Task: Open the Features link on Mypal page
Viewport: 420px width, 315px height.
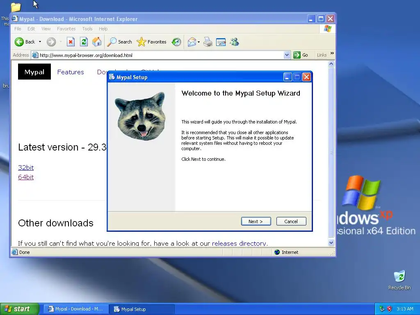Action: pos(71,72)
